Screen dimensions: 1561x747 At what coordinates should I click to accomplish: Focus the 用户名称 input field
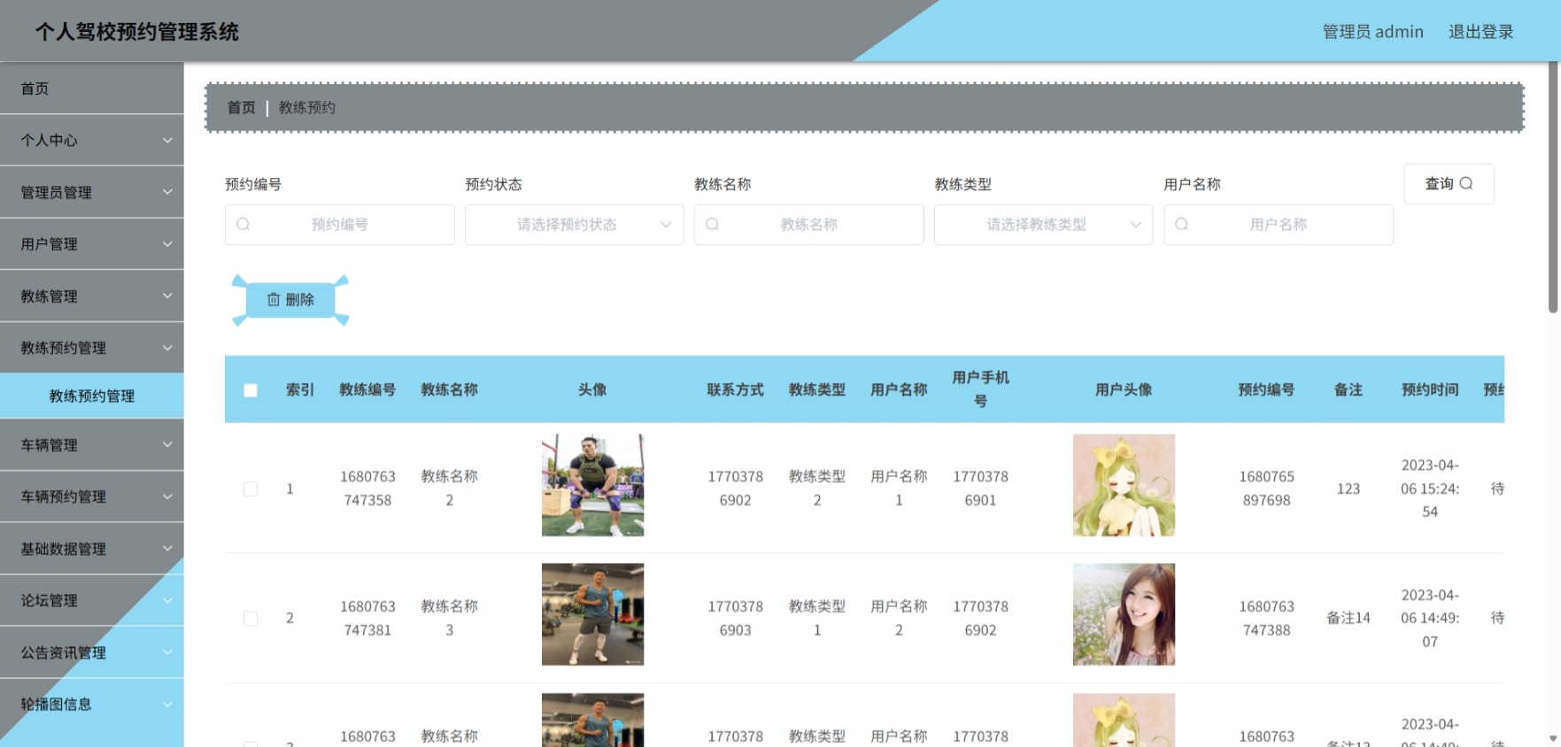1278,225
